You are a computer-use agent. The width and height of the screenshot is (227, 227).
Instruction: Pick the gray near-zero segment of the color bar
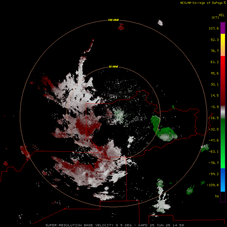[x=223, y=112]
